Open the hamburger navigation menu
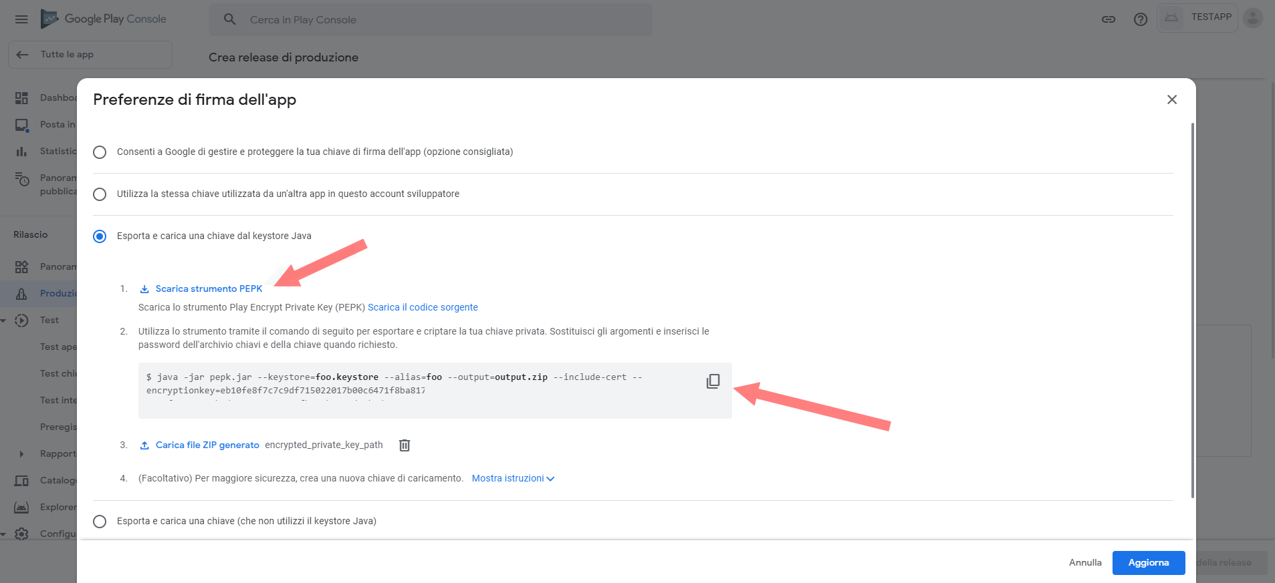The image size is (1275, 583). coord(21,19)
